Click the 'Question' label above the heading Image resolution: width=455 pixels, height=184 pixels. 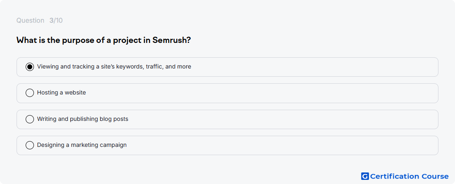point(30,21)
